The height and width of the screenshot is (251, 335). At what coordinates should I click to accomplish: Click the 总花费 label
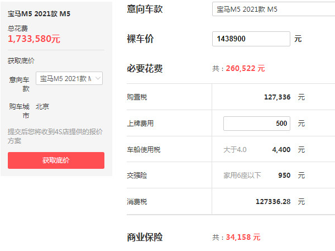tap(18, 29)
